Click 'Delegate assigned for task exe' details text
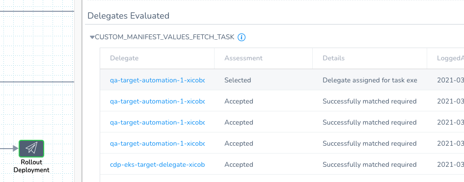This screenshot has height=182, width=464. (370, 80)
